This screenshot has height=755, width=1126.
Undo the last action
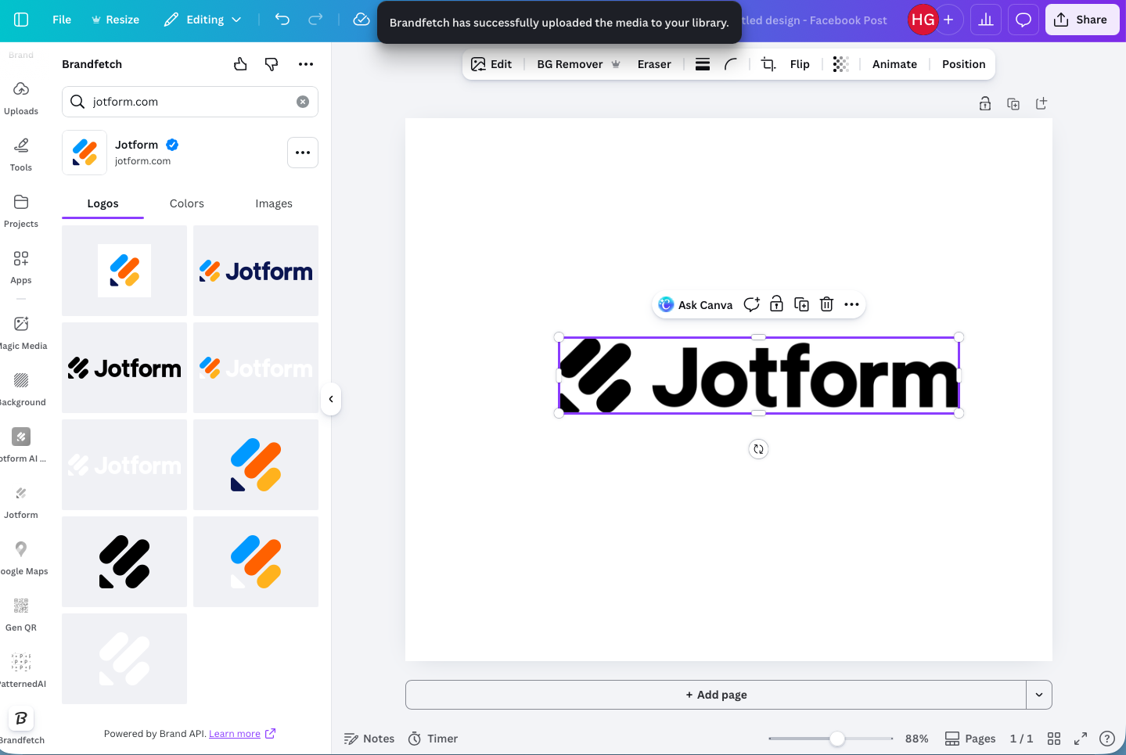tap(282, 20)
